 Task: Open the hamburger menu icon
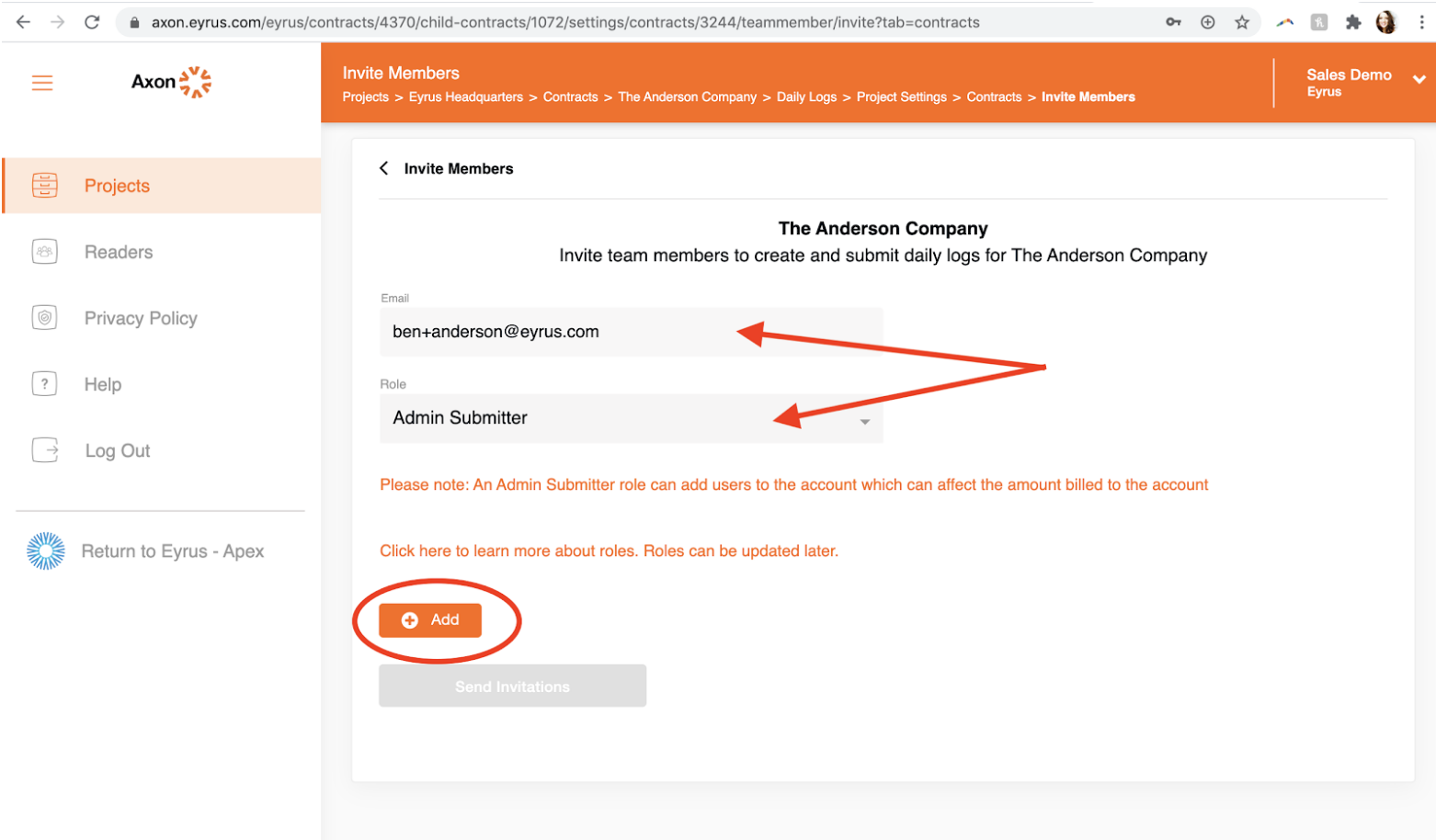point(42,84)
